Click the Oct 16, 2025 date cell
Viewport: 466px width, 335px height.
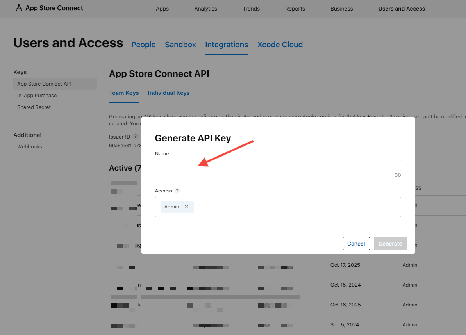345,305
